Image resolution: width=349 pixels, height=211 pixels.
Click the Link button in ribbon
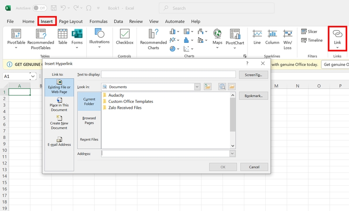[x=337, y=38]
